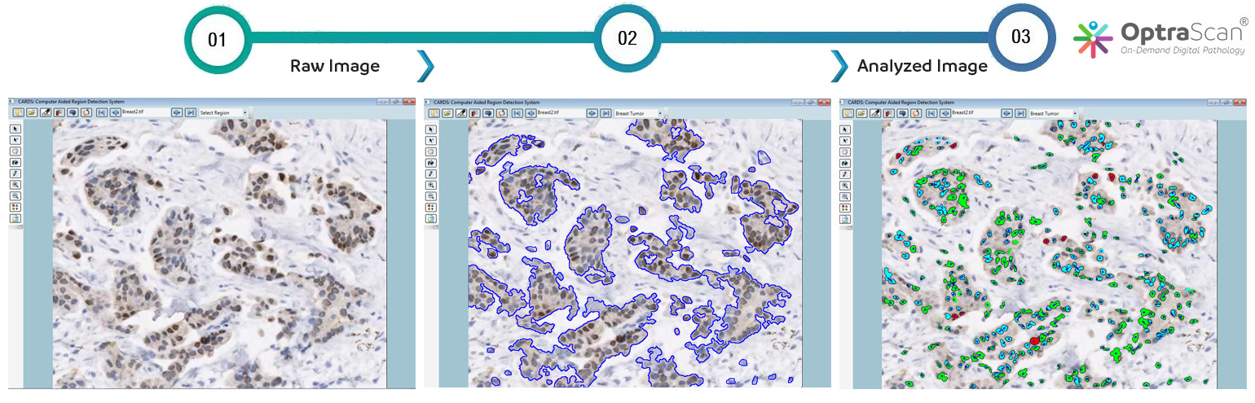Select the pencil tool in blue-outline window
The height and width of the screenshot is (403, 1255).
tap(431, 174)
